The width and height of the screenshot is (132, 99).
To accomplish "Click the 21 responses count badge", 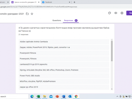I will (76, 20).
